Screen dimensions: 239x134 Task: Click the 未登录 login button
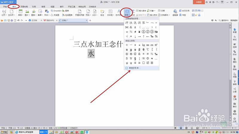[199, 2]
